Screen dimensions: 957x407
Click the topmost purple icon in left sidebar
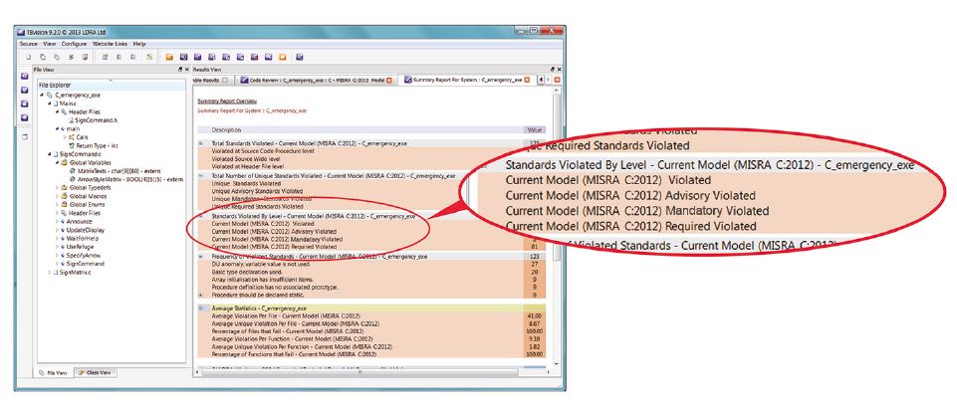click(25, 77)
